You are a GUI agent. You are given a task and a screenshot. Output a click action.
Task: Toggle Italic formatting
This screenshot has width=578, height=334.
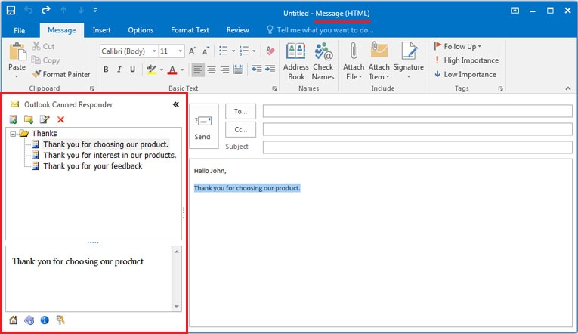(119, 70)
